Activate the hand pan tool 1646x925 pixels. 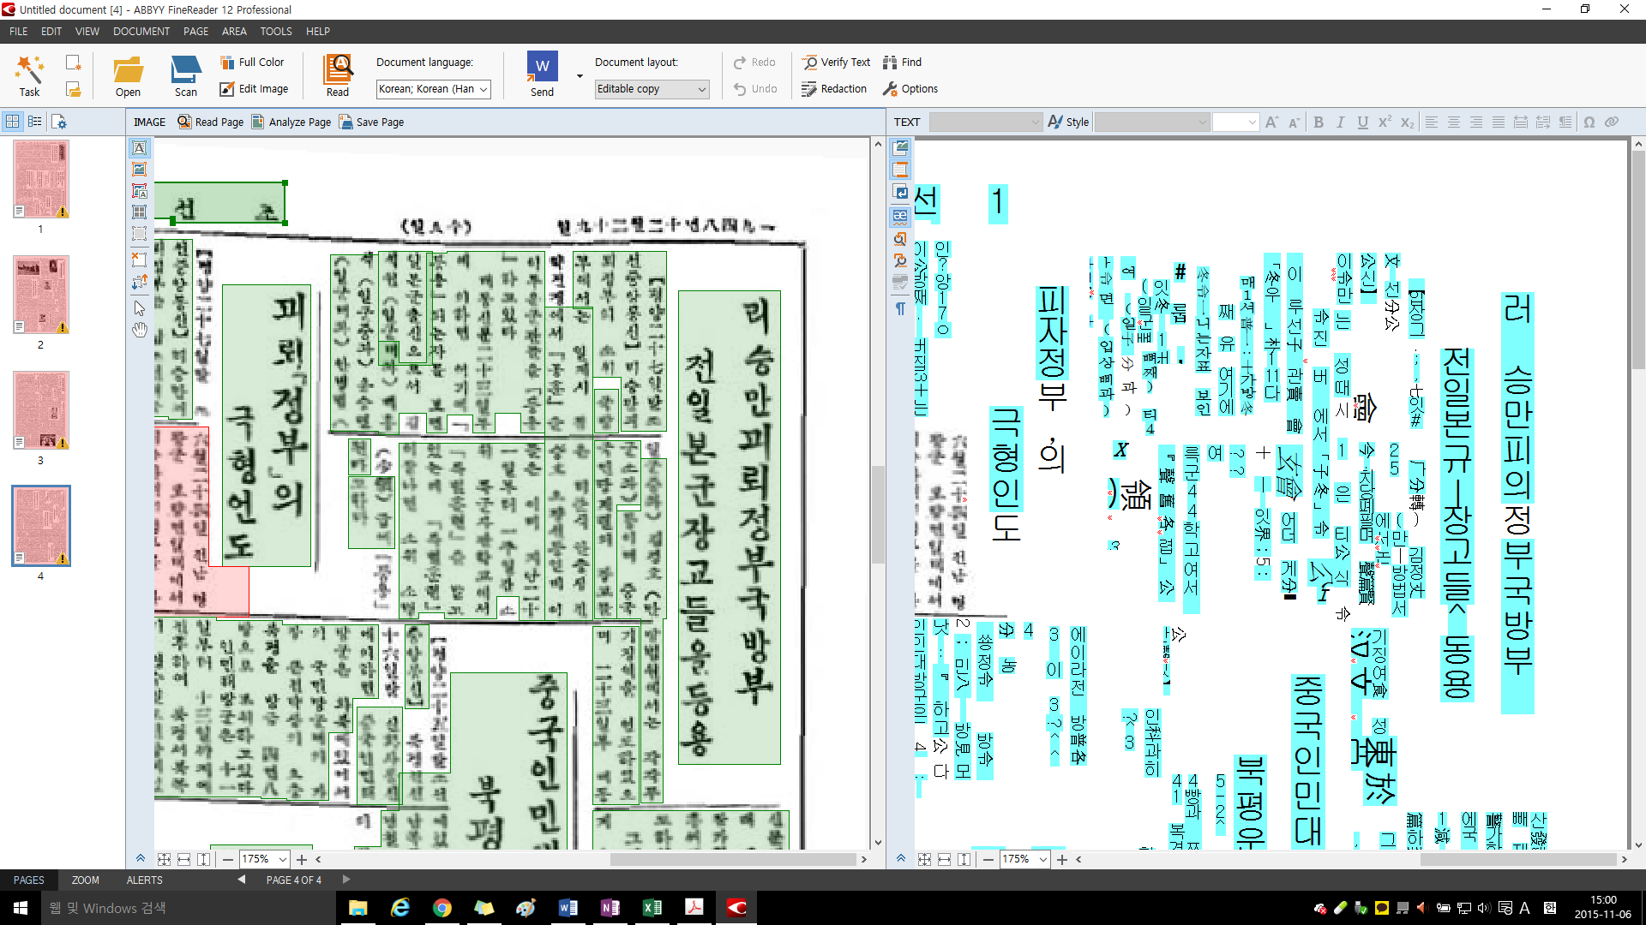pos(139,330)
